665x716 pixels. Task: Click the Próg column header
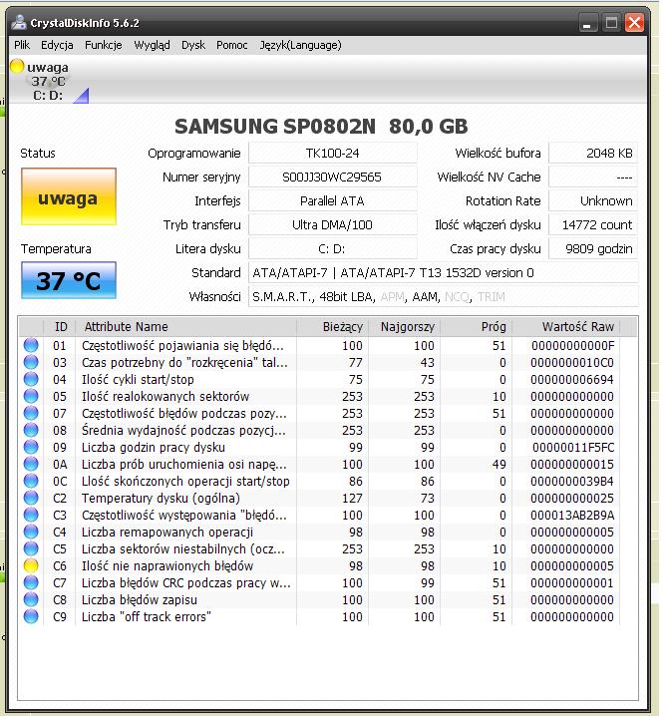(476, 326)
